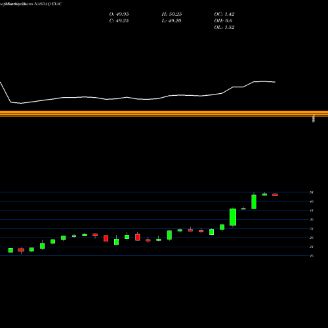
Task: Click the tall green candle spanning 41 to 50
Action: [x=254, y=201]
